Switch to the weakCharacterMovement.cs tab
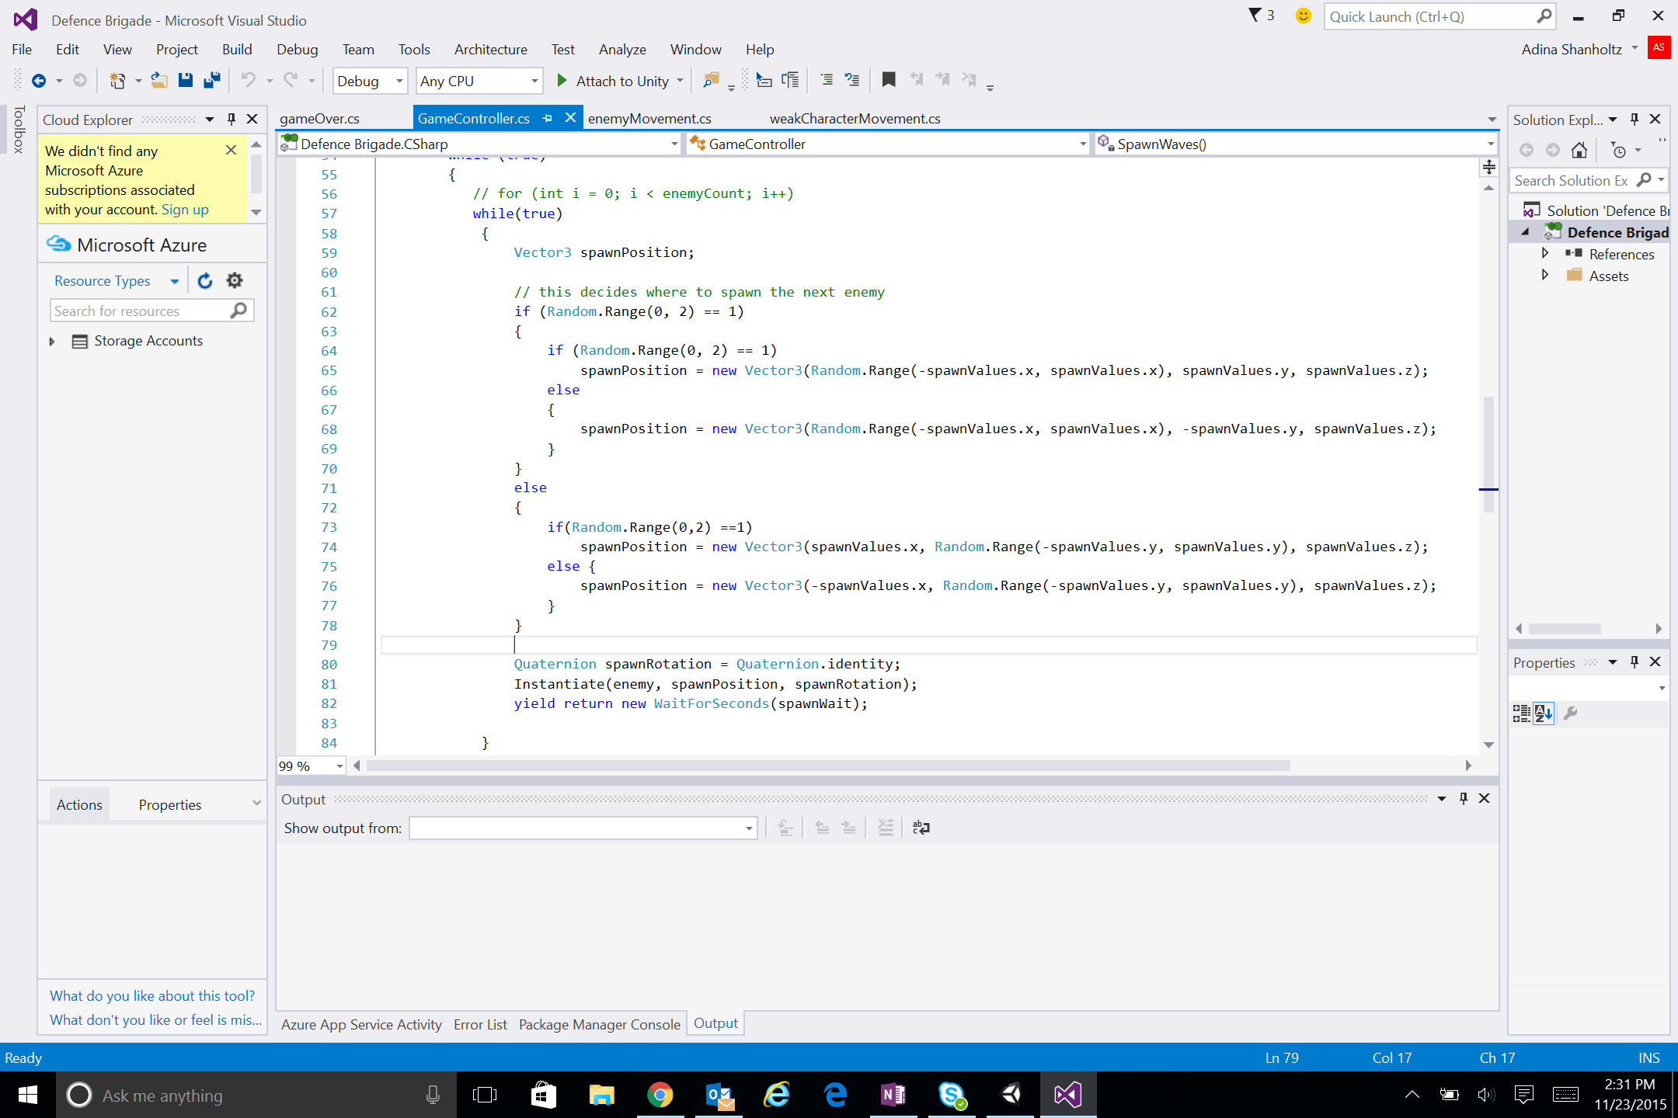This screenshot has width=1678, height=1118. coord(855,118)
